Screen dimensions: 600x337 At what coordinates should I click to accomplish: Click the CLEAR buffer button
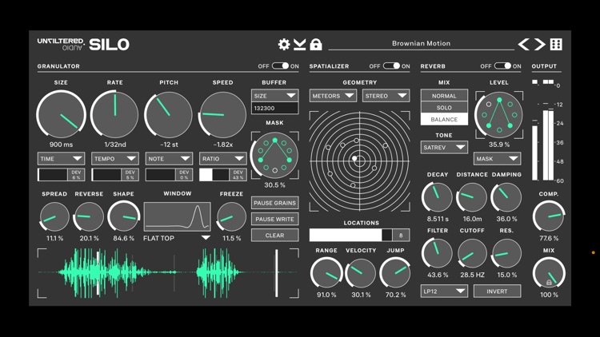pyautogui.click(x=274, y=236)
